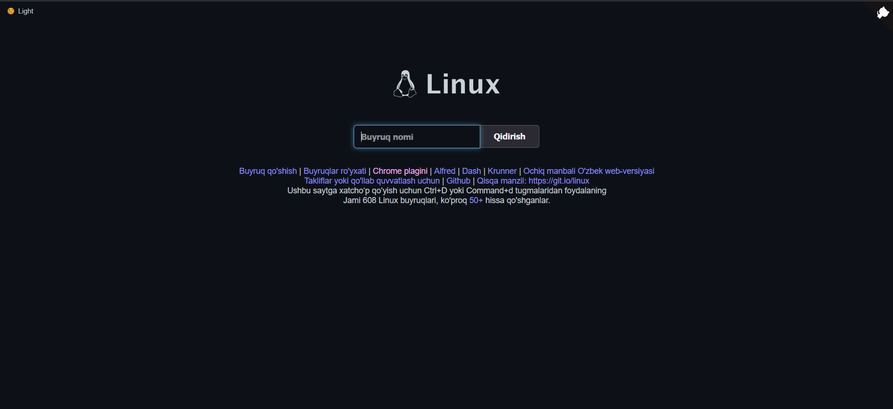
Task: Visit Ochiq manbali O'zbek web-versiyasi link
Action: 588,171
